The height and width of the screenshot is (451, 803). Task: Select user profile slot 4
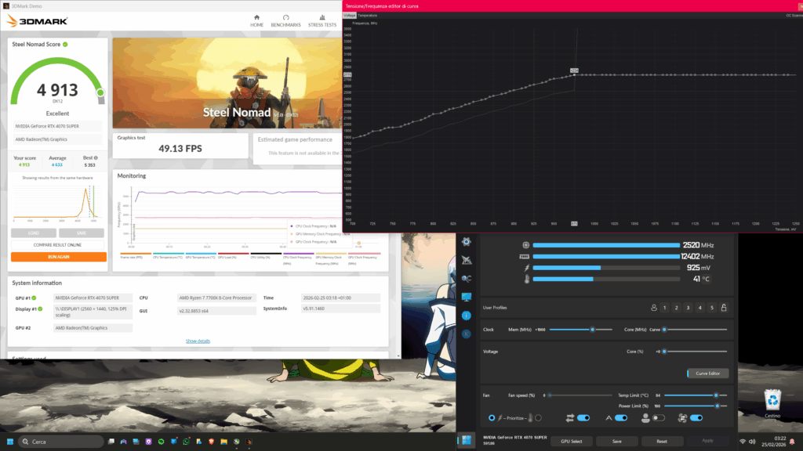(700, 308)
